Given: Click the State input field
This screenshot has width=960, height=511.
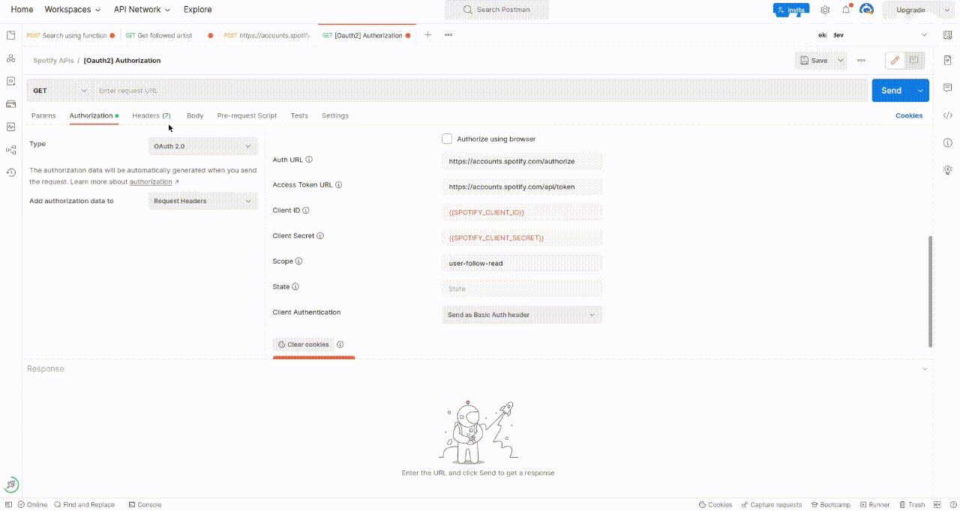Looking at the screenshot, I should pos(522,288).
